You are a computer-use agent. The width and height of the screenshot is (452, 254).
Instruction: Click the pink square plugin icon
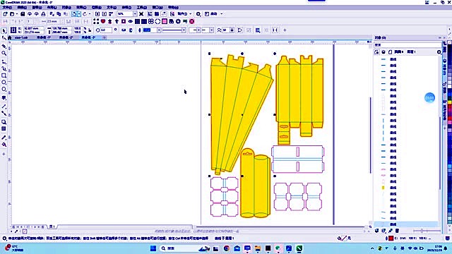pos(165,21)
